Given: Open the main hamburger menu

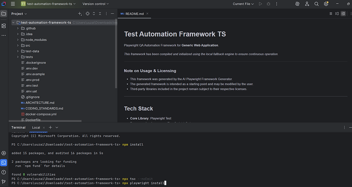Looking at the screenshot, I should pyautogui.click(x=13, y=4).
